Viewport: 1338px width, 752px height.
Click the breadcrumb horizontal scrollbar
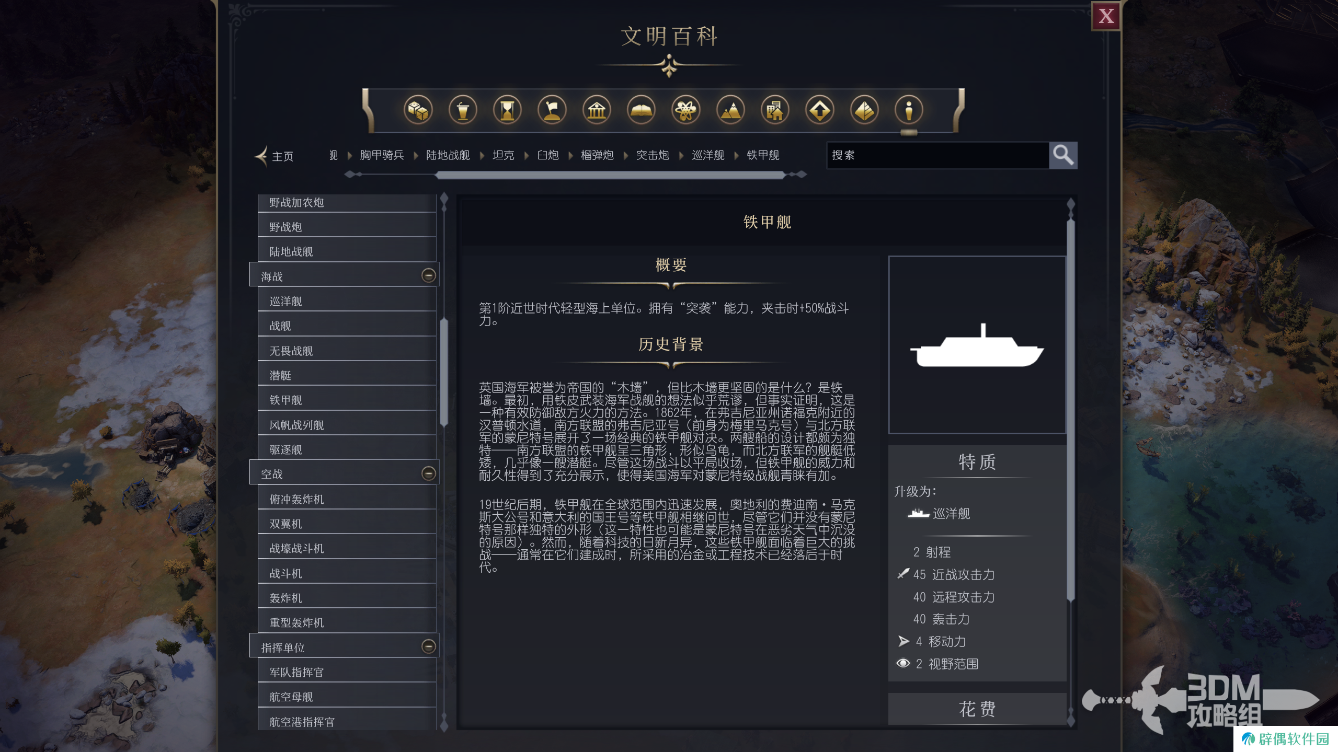[x=610, y=175]
